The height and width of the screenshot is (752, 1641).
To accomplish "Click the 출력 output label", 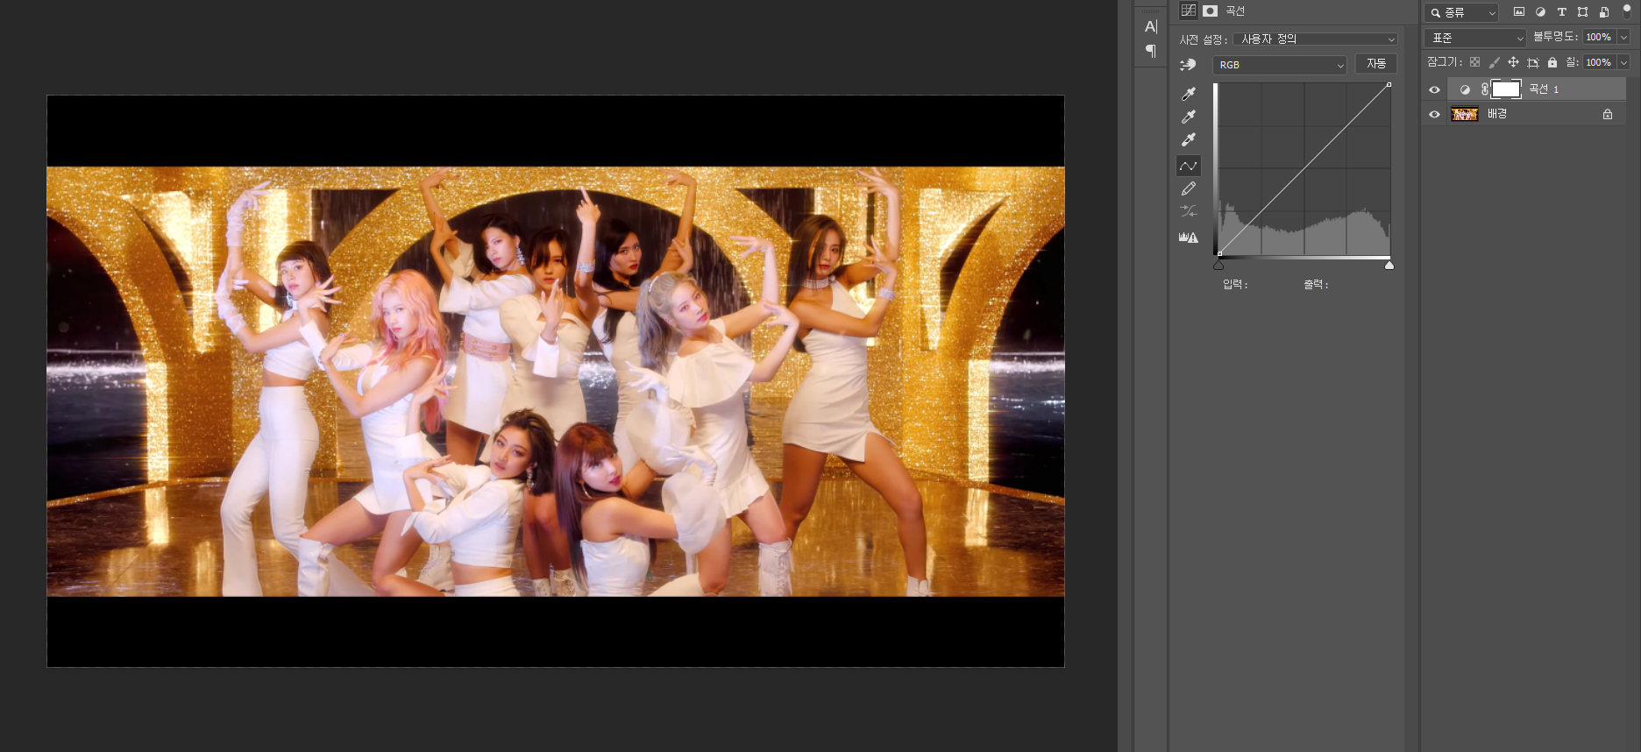I will click(x=1316, y=284).
